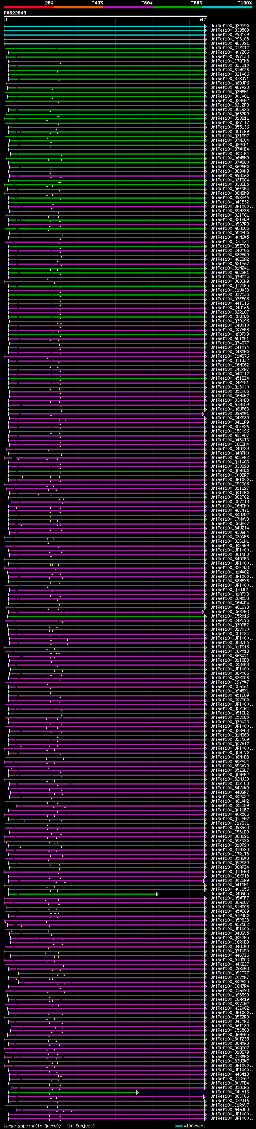Select label UniRef100_C8VX18
Viewport: 256px width, 1129px height.
click(229, 502)
